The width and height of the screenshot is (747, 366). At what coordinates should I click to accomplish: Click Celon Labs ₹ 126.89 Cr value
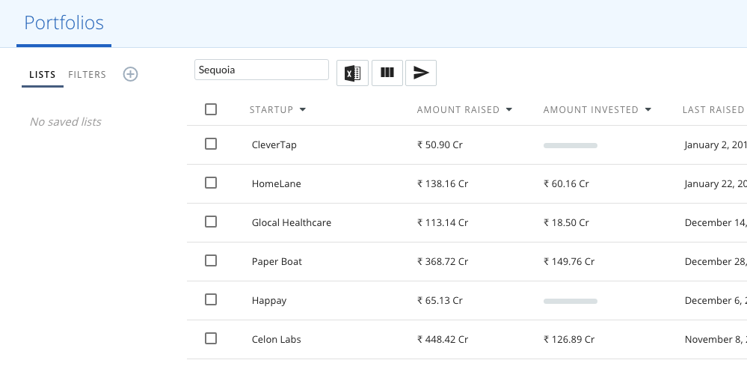(569, 340)
